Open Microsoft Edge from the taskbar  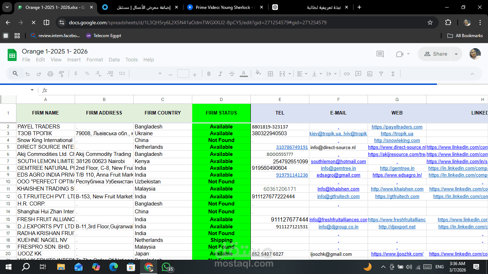[x=114, y=267]
